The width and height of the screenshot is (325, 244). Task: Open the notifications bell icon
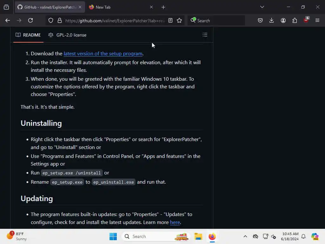303,236
